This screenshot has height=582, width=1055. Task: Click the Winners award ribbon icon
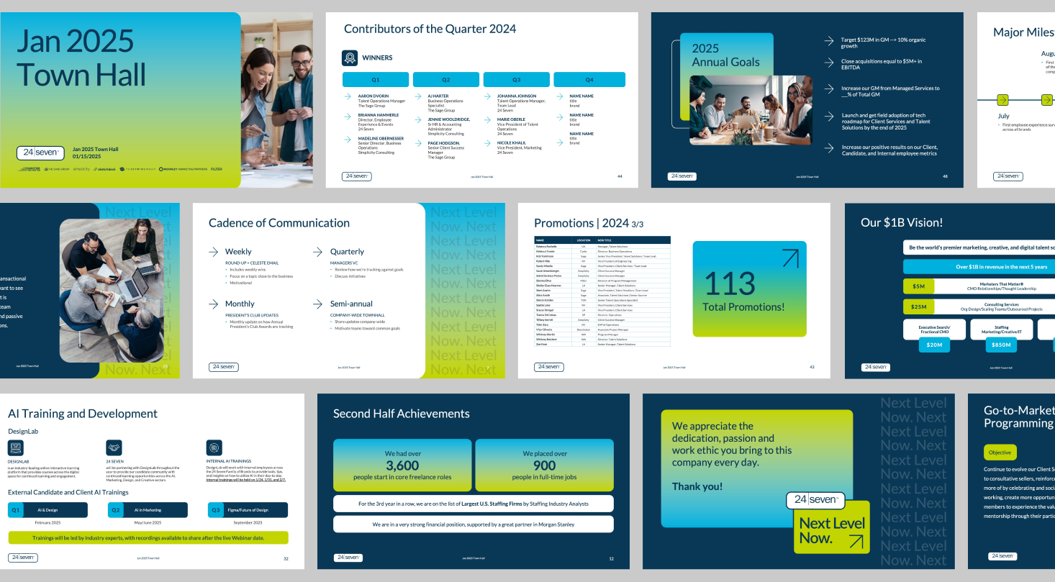click(x=350, y=58)
